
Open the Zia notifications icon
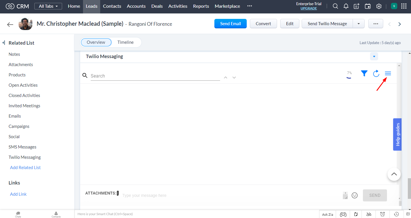click(x=369, y=214)
